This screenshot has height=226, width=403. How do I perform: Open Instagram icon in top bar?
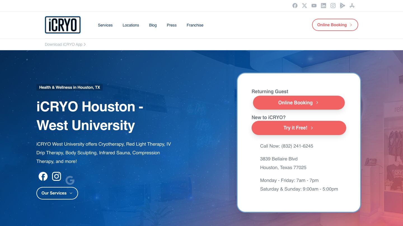333,6
